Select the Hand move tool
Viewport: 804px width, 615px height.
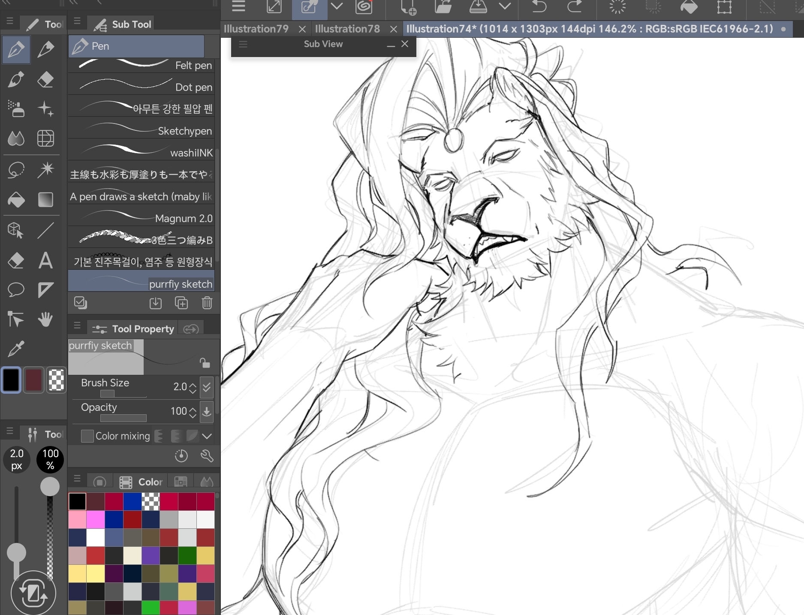pyautogui.click(x=45, y=320)
